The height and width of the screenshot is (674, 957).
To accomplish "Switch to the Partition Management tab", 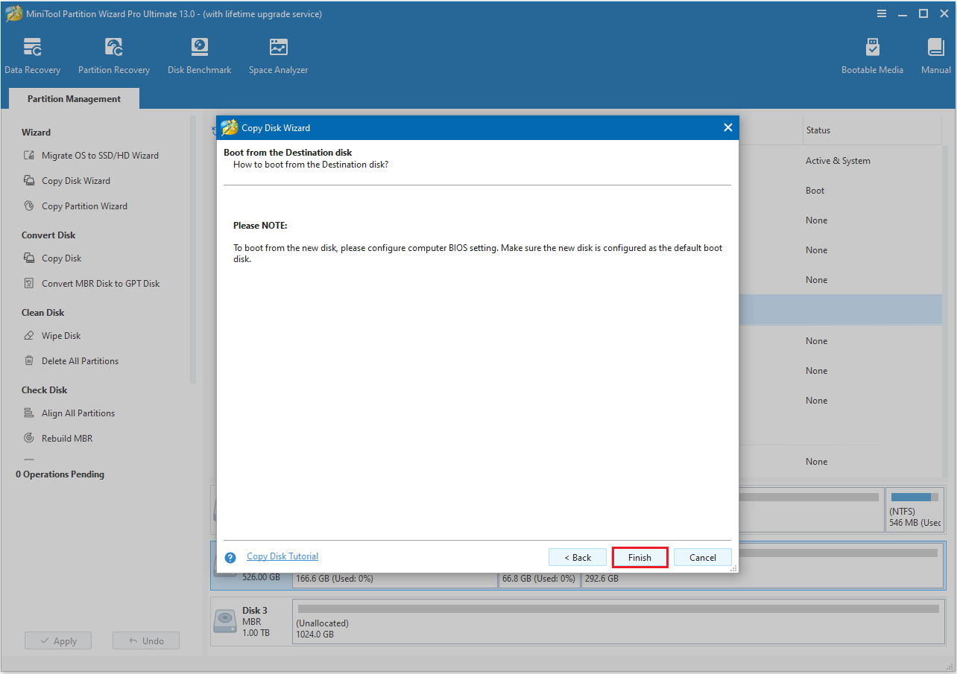I will tap(73, 98).
